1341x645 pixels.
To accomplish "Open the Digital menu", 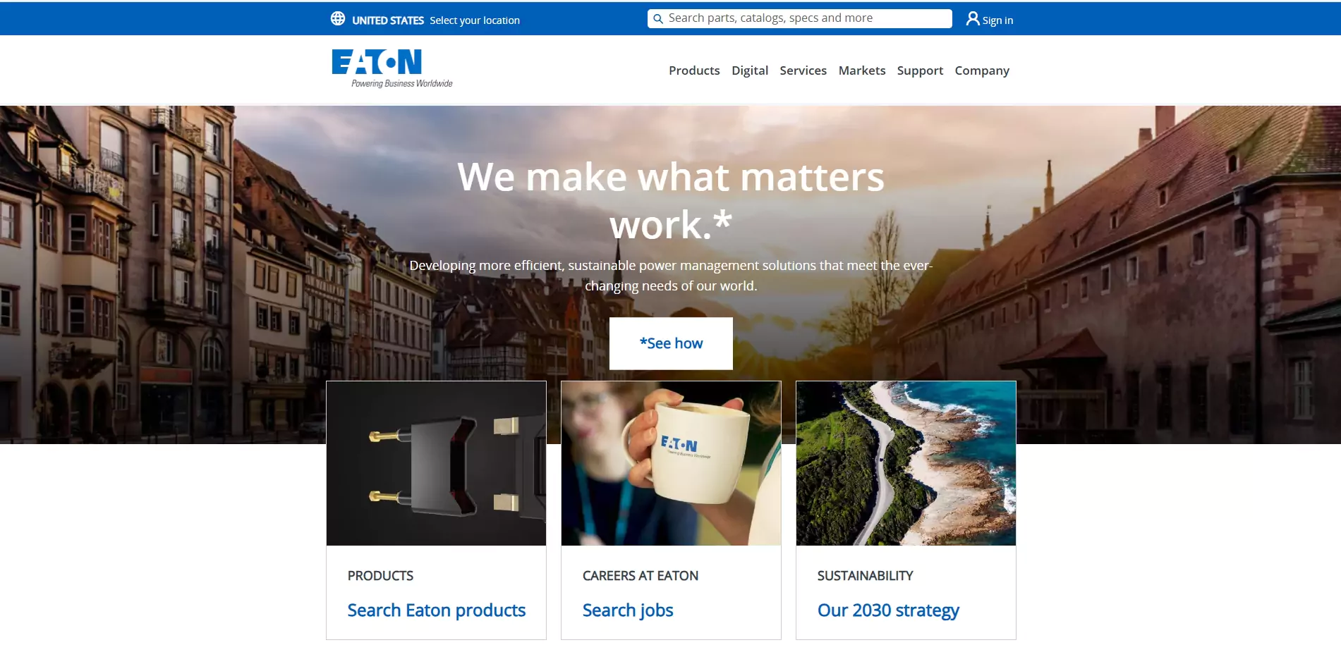I will click(750, 70).
